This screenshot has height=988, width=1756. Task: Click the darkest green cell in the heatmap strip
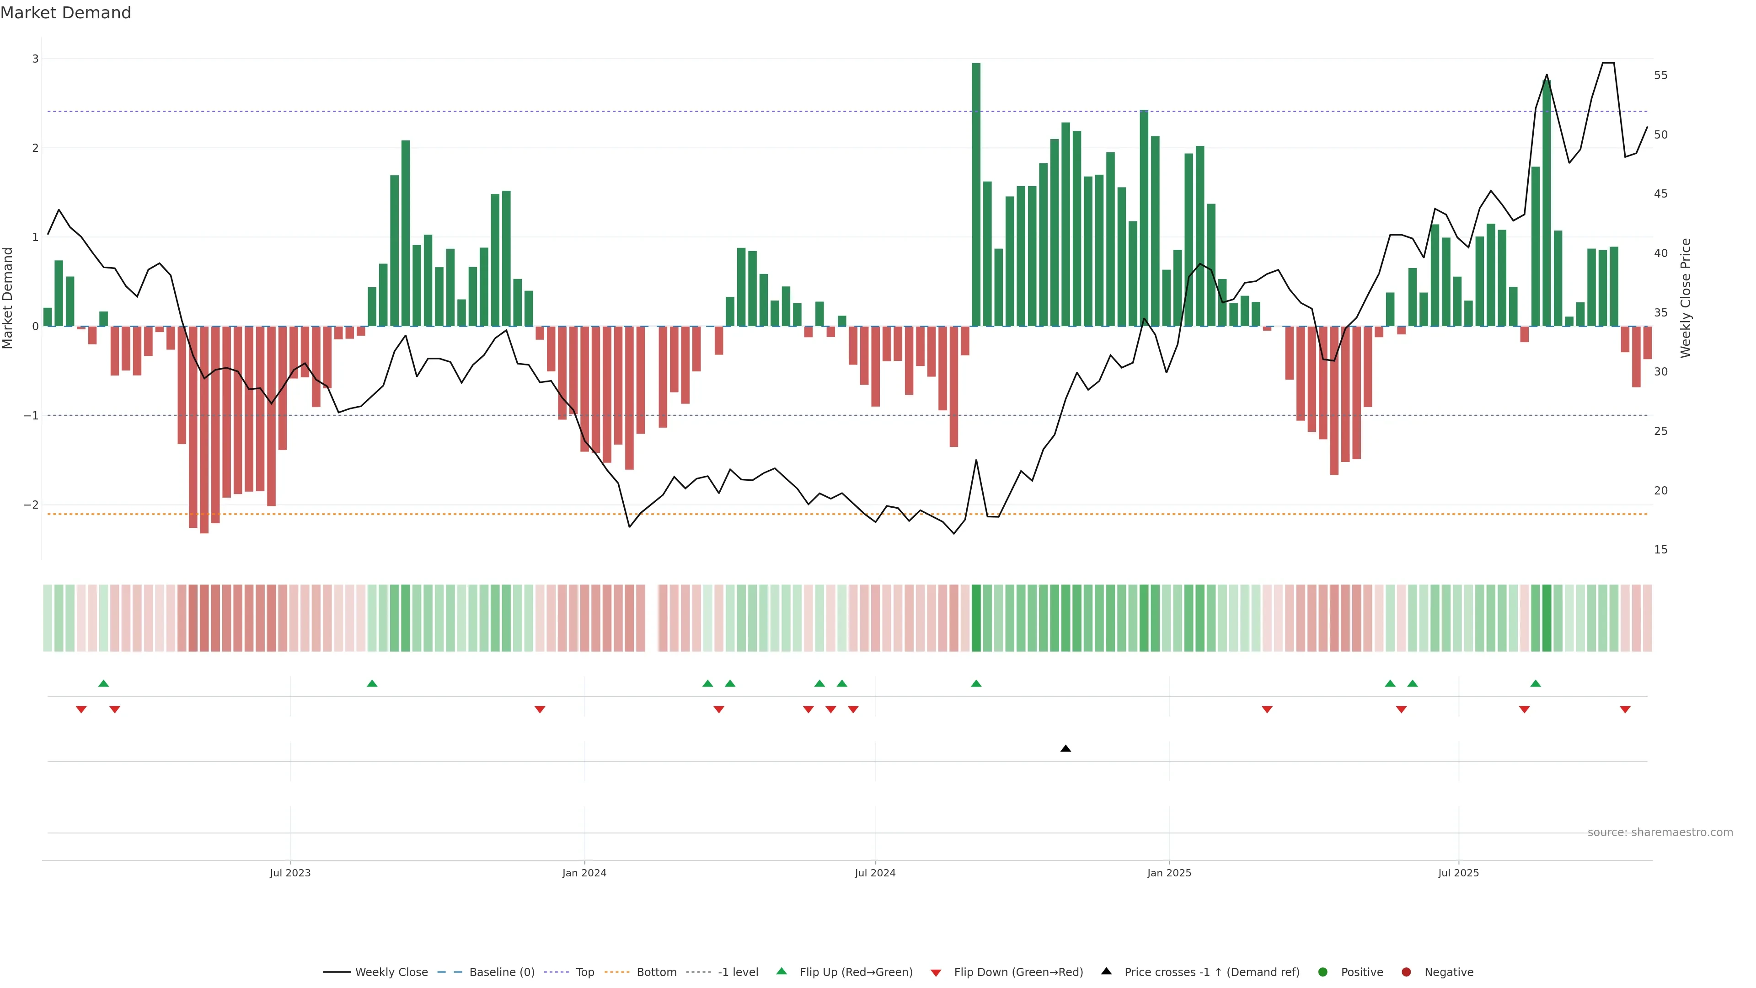click(x=976, y=618)
